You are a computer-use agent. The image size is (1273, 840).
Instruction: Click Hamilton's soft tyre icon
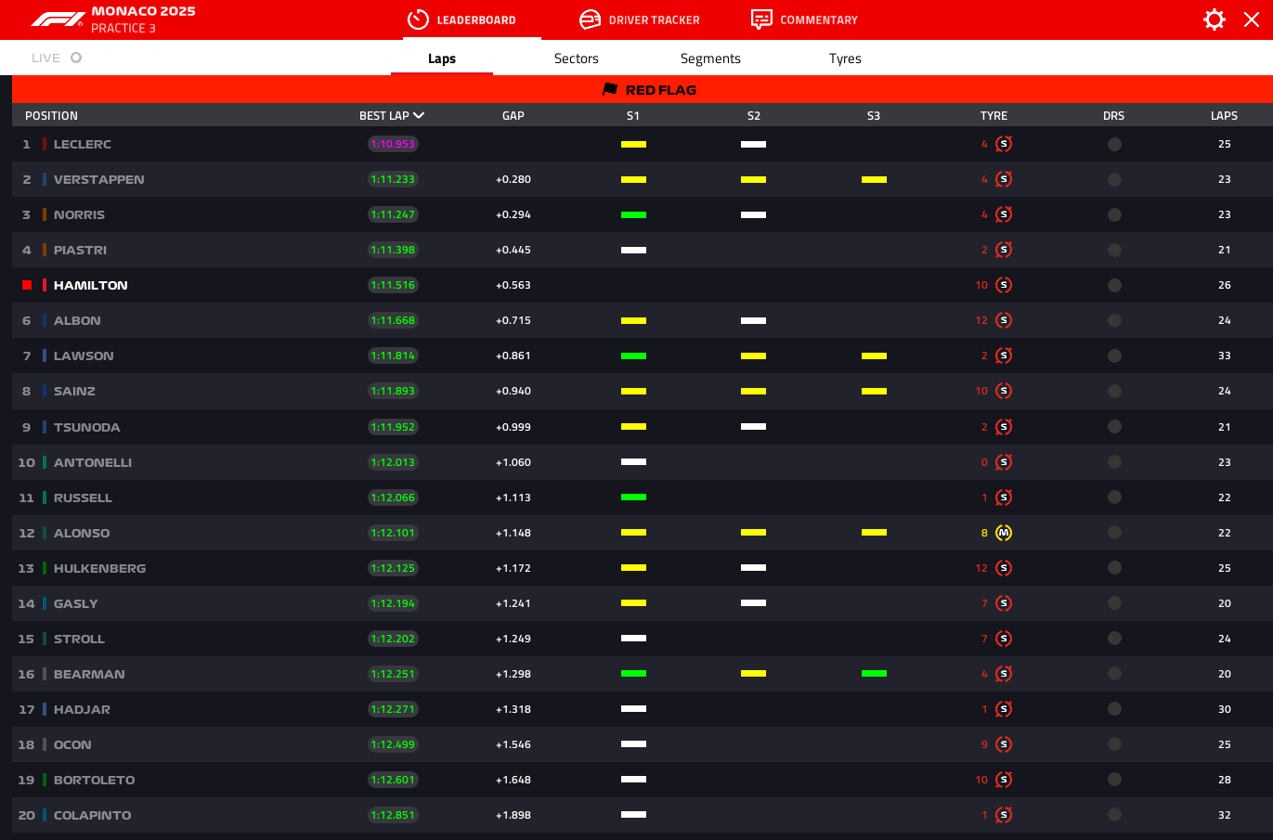point(1004,285)
